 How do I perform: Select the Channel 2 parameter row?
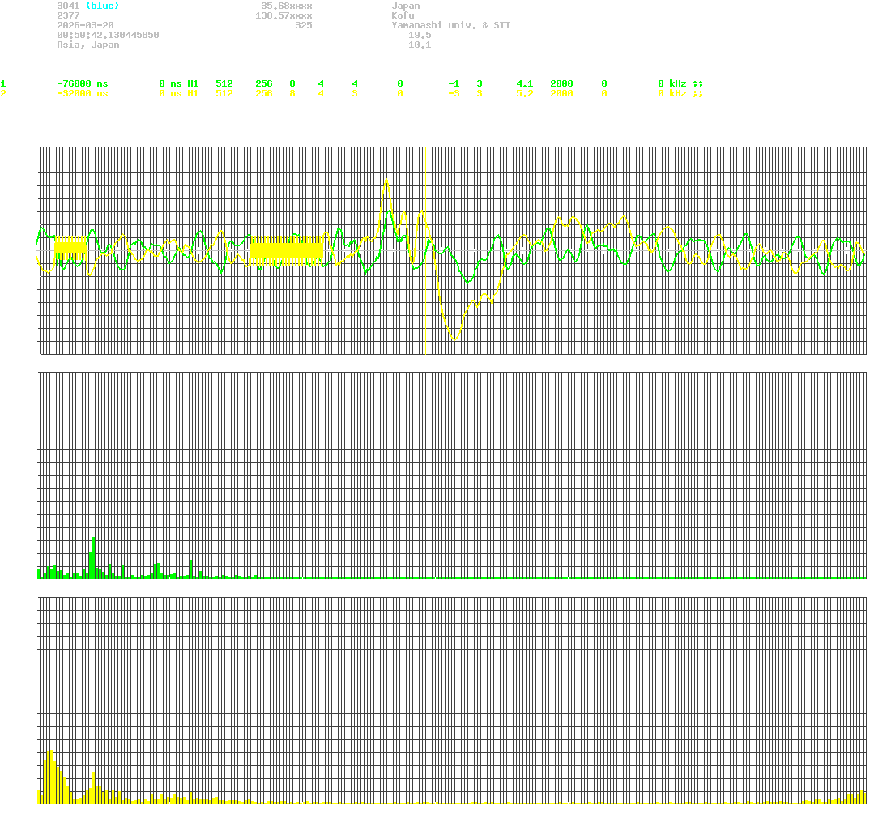[x=4, y=93]
